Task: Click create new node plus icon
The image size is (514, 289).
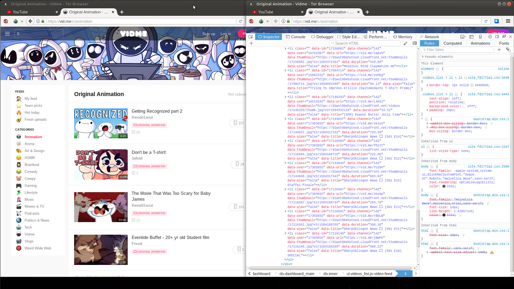Action: 251,43
